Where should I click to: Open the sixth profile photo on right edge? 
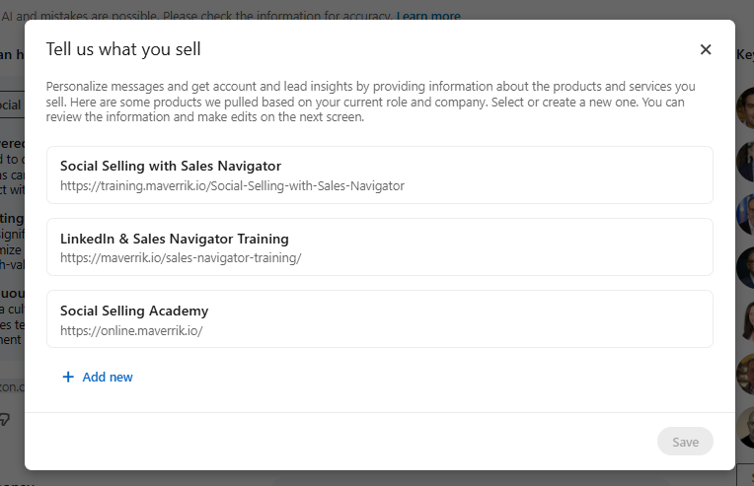pyautogui.click(x=746, y=374)
